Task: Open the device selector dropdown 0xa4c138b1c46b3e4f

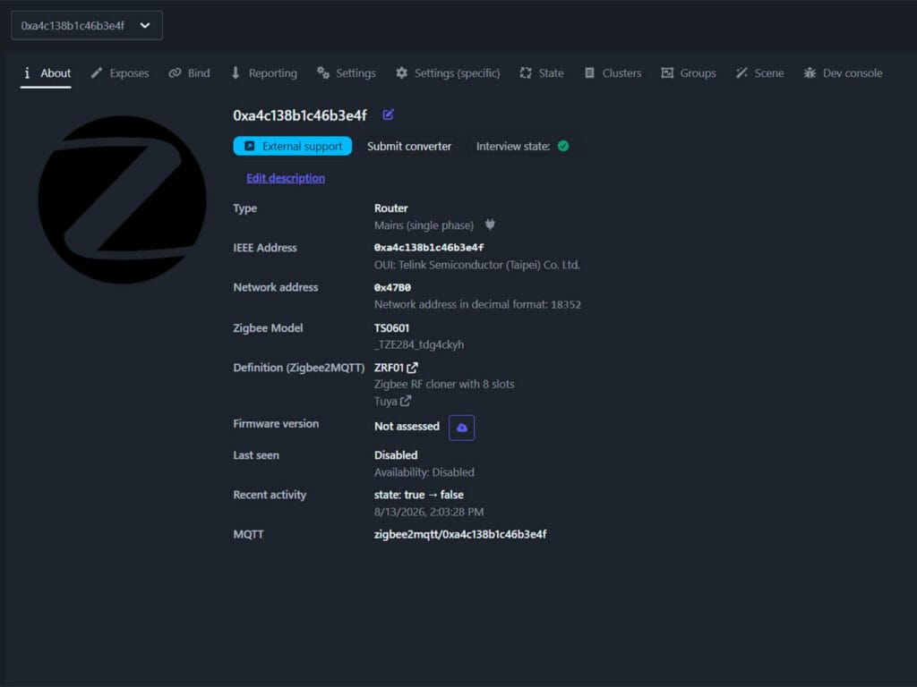Action: (87, 26)
